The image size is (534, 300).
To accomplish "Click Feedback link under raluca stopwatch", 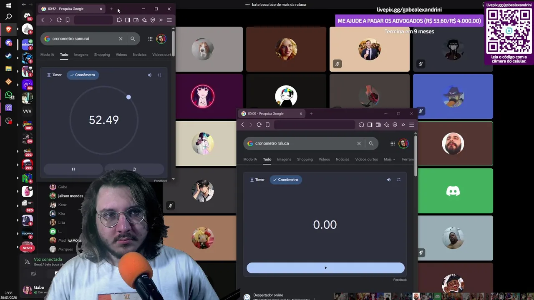I will [400, 280].
